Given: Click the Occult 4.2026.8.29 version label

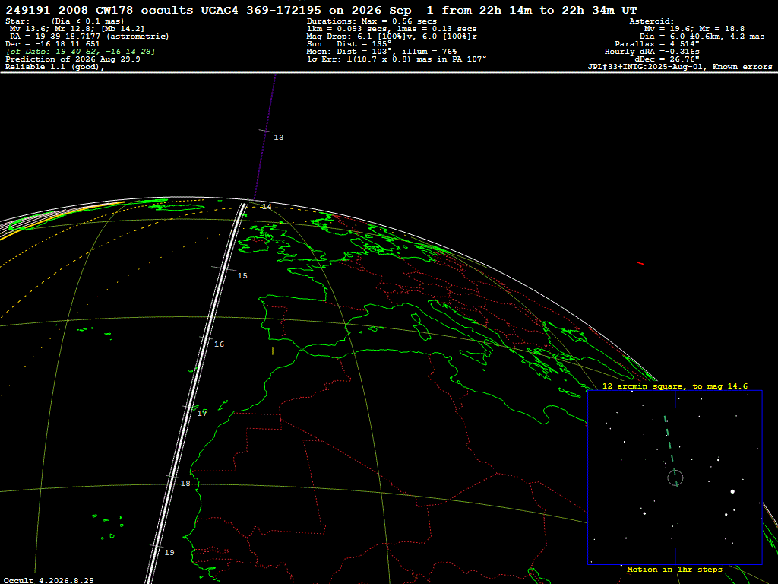Looking at the screenshot, I should (x=49, y=580).
